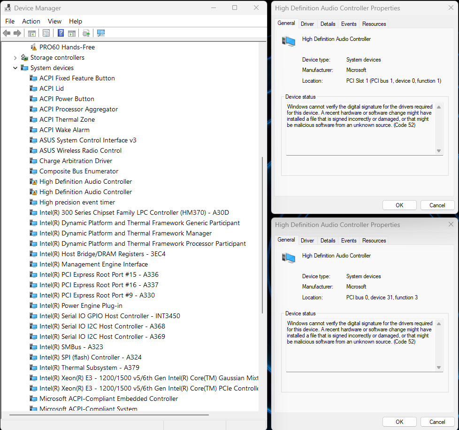Click the device status scroll-up arrow in PCI bus 0 device 31 properties
Image resolution: width=459 pixels, height=430 pixels.
point(439,324)
